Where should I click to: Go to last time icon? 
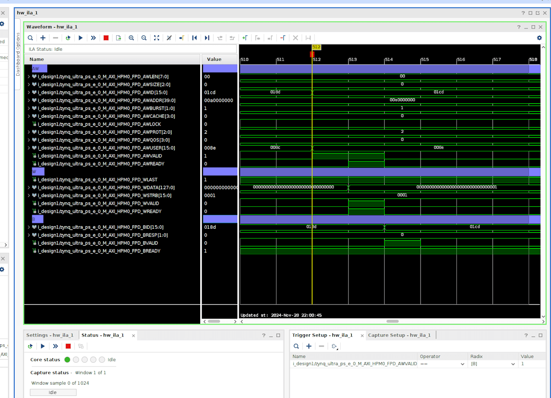click(207, 38)
